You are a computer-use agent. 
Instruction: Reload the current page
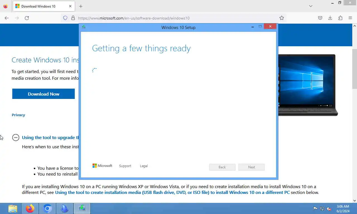(27, 18)
